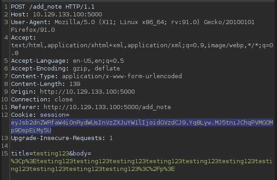Click the Accept-Encoding gzip, deflate line
Viewport: 277px width, 180px height.
65,69
